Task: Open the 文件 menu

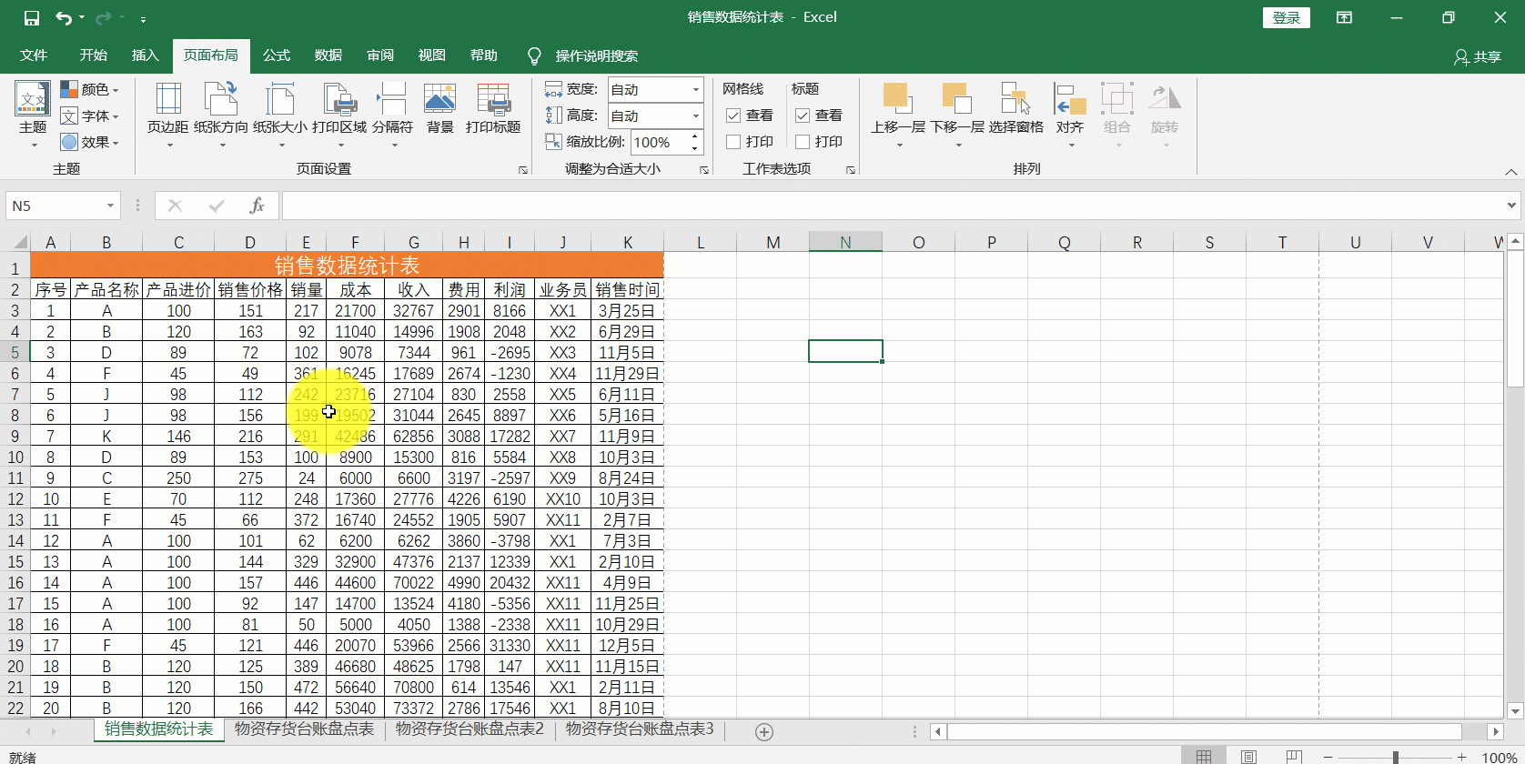Action: [x=34, y=55]
